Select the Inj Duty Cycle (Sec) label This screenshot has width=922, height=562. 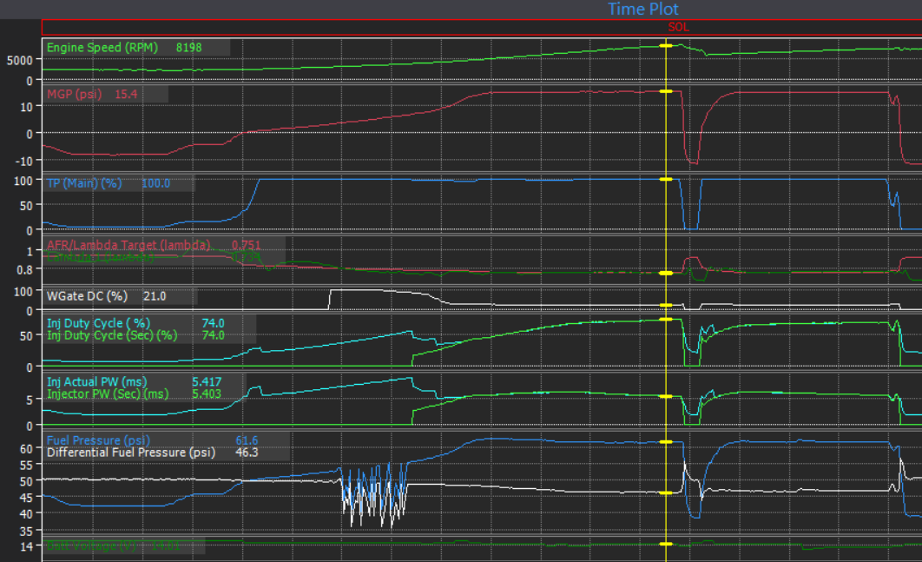click(112, 335)
